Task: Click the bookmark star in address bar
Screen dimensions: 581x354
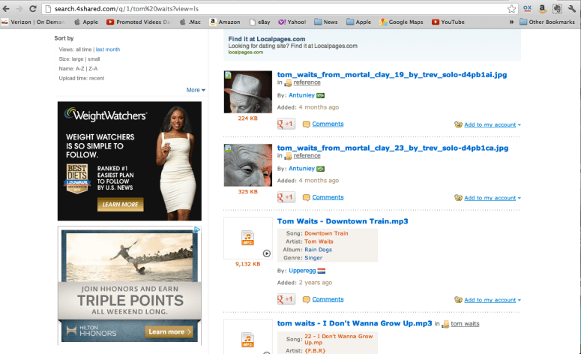Action: [x=511, y=8]
